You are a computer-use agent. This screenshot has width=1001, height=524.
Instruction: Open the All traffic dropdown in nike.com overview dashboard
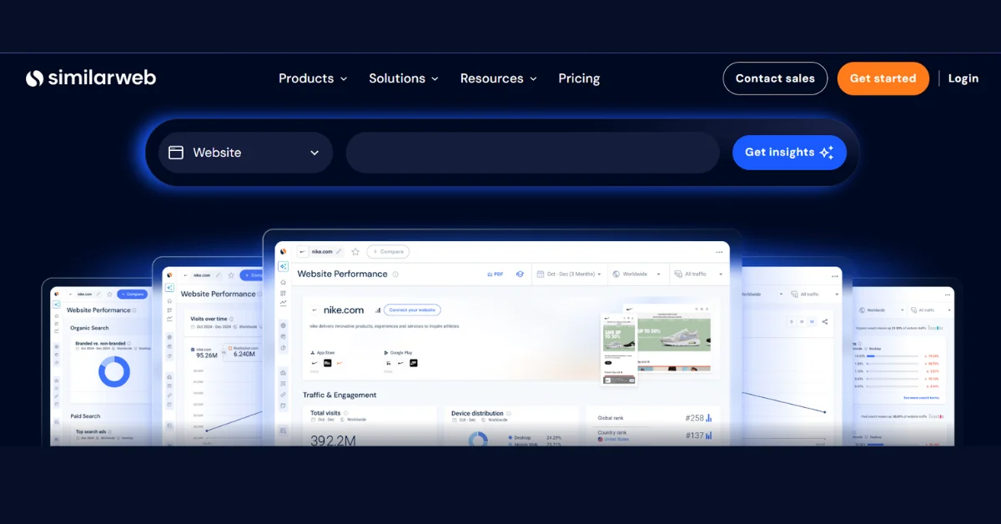701,274
